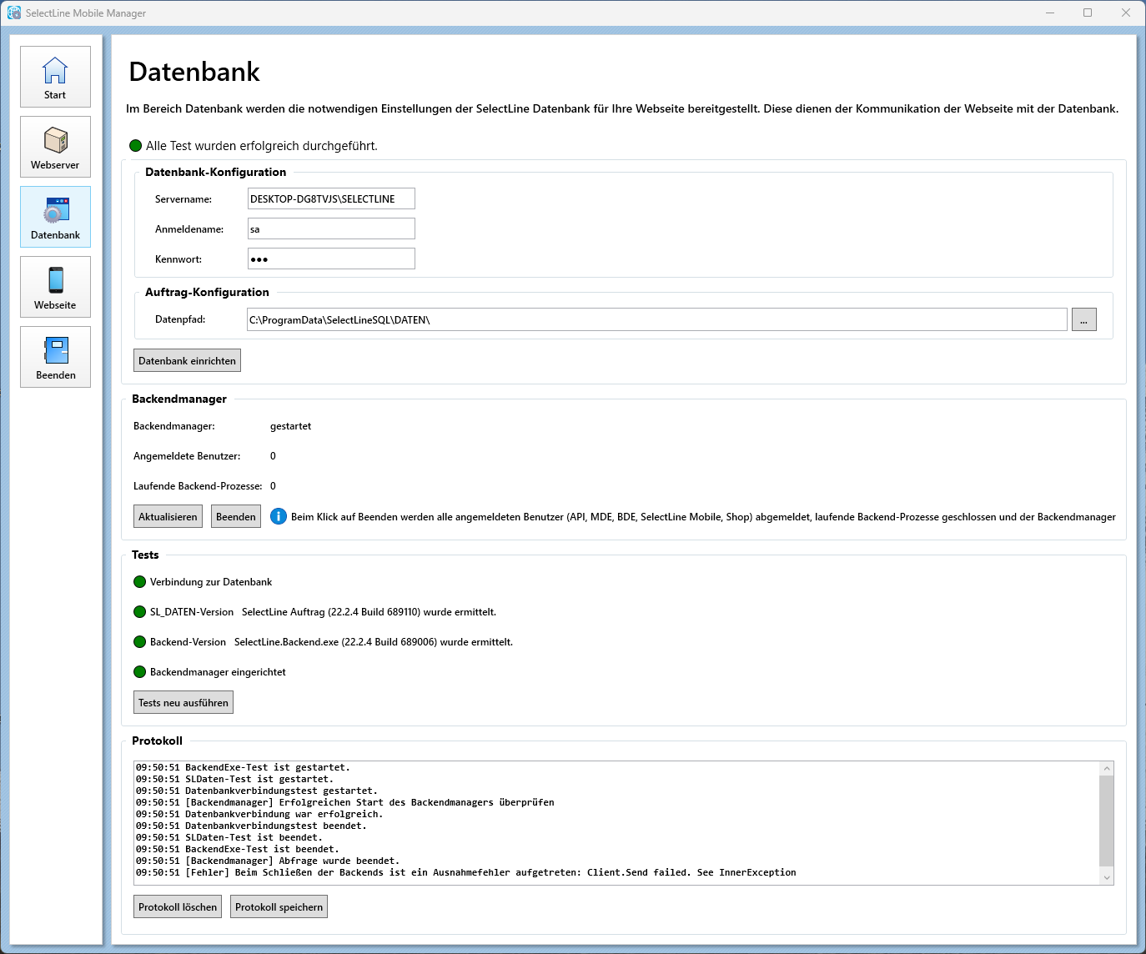Click the protocol scrollbar down arrow
This screenshot has height=954, width=1146.
1107,877
